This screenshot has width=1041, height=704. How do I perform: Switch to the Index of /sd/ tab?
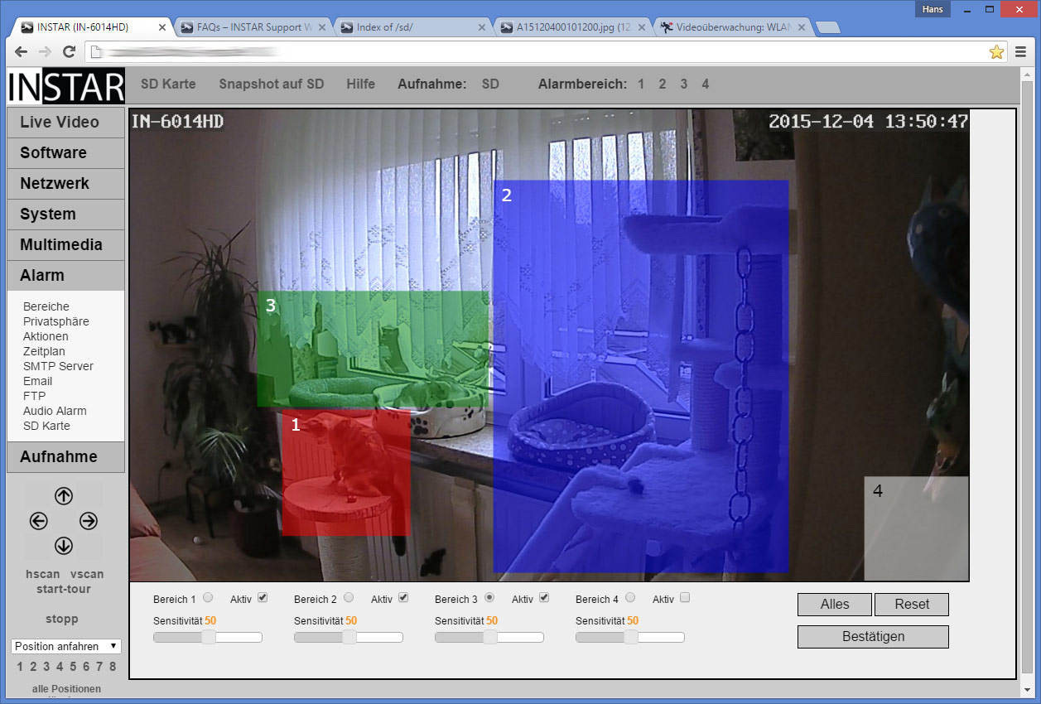pyautogui.click(x=412, y=27)
